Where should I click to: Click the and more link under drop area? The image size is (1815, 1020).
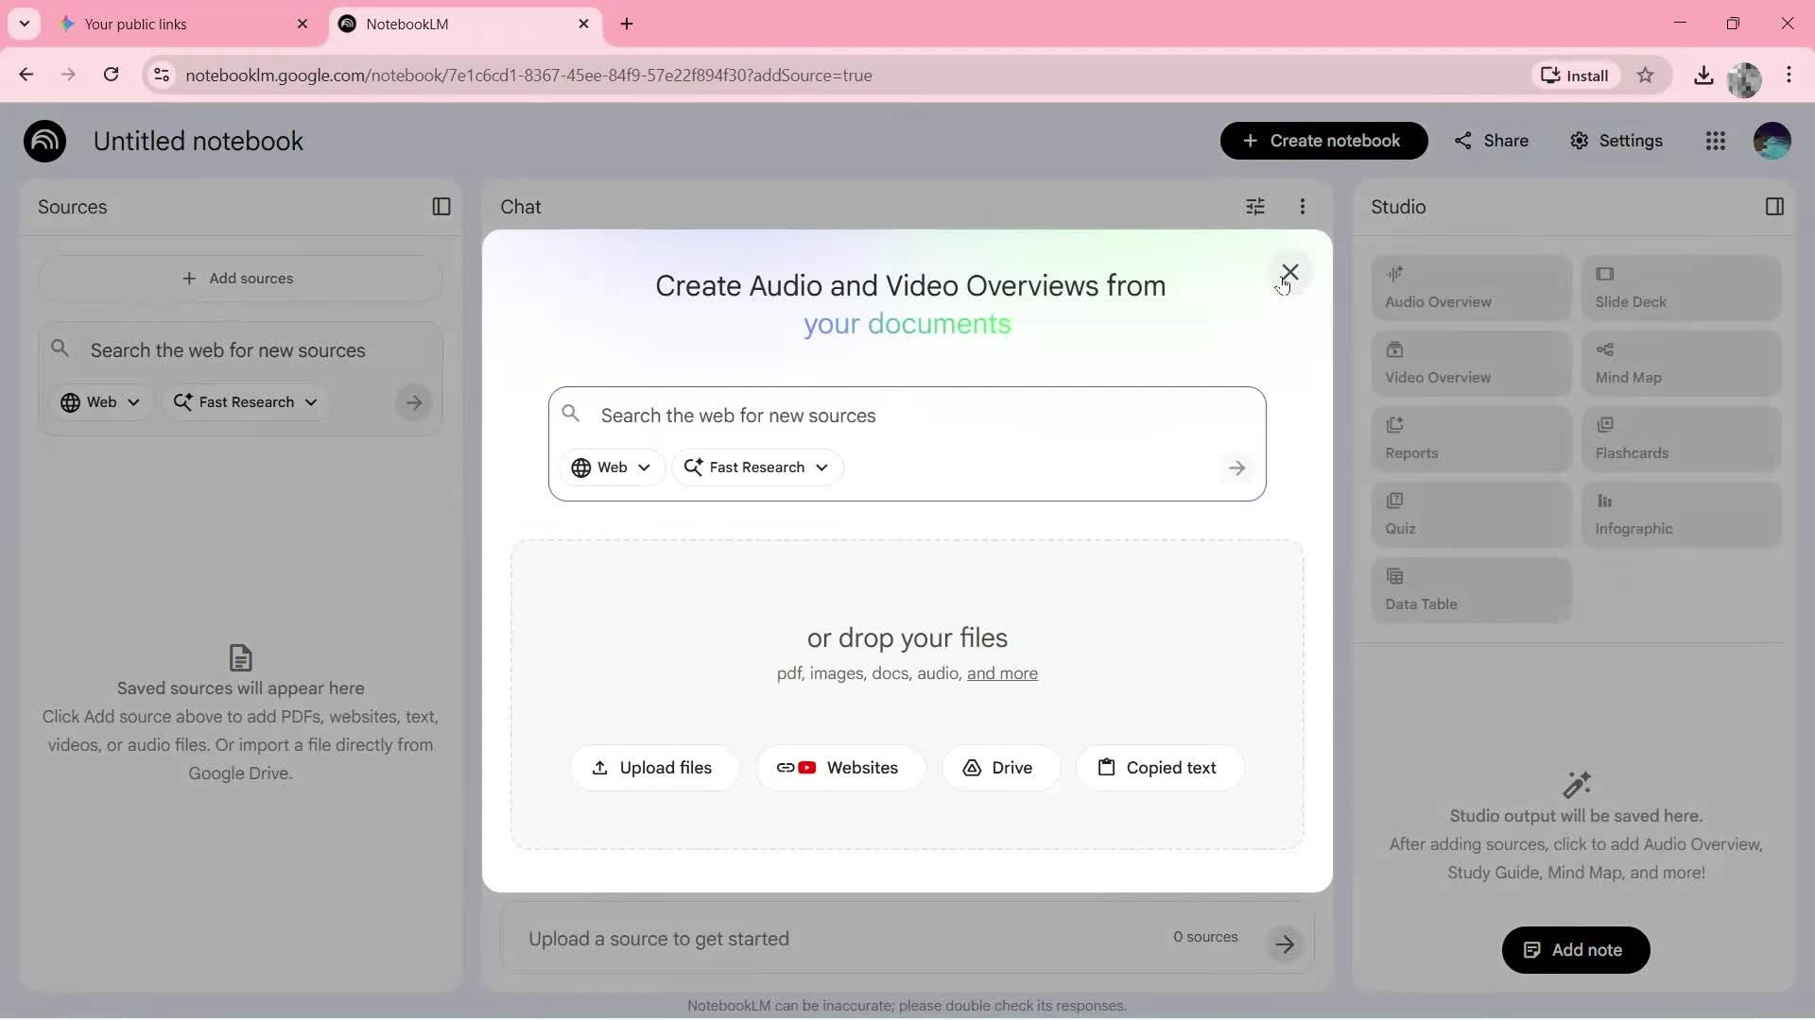1003,673
